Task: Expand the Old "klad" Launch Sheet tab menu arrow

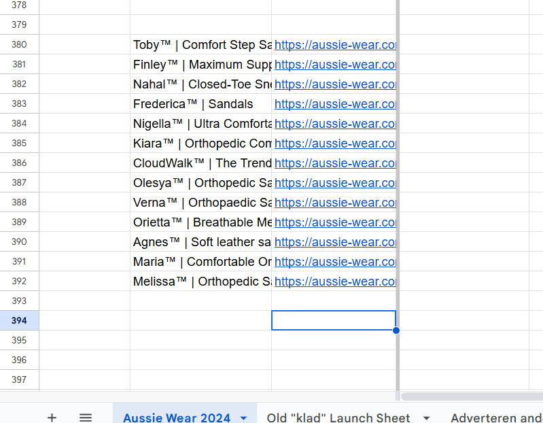Action: (426, 418)
